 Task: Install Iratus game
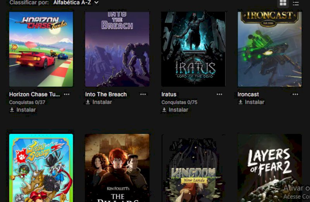click(175, 110)
